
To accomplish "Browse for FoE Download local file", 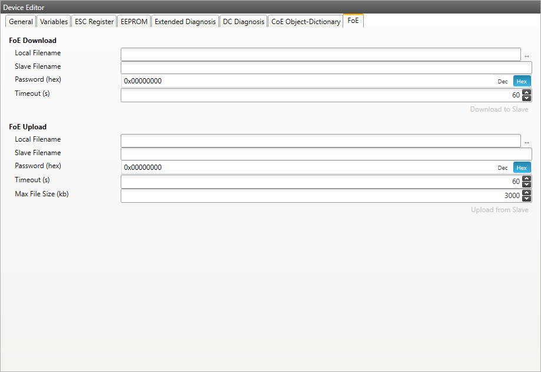I will [527, 55].
